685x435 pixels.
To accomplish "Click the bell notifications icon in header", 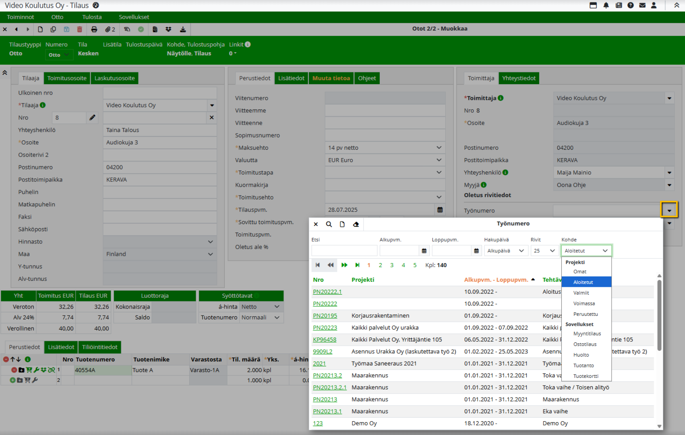I will (606, 5).
